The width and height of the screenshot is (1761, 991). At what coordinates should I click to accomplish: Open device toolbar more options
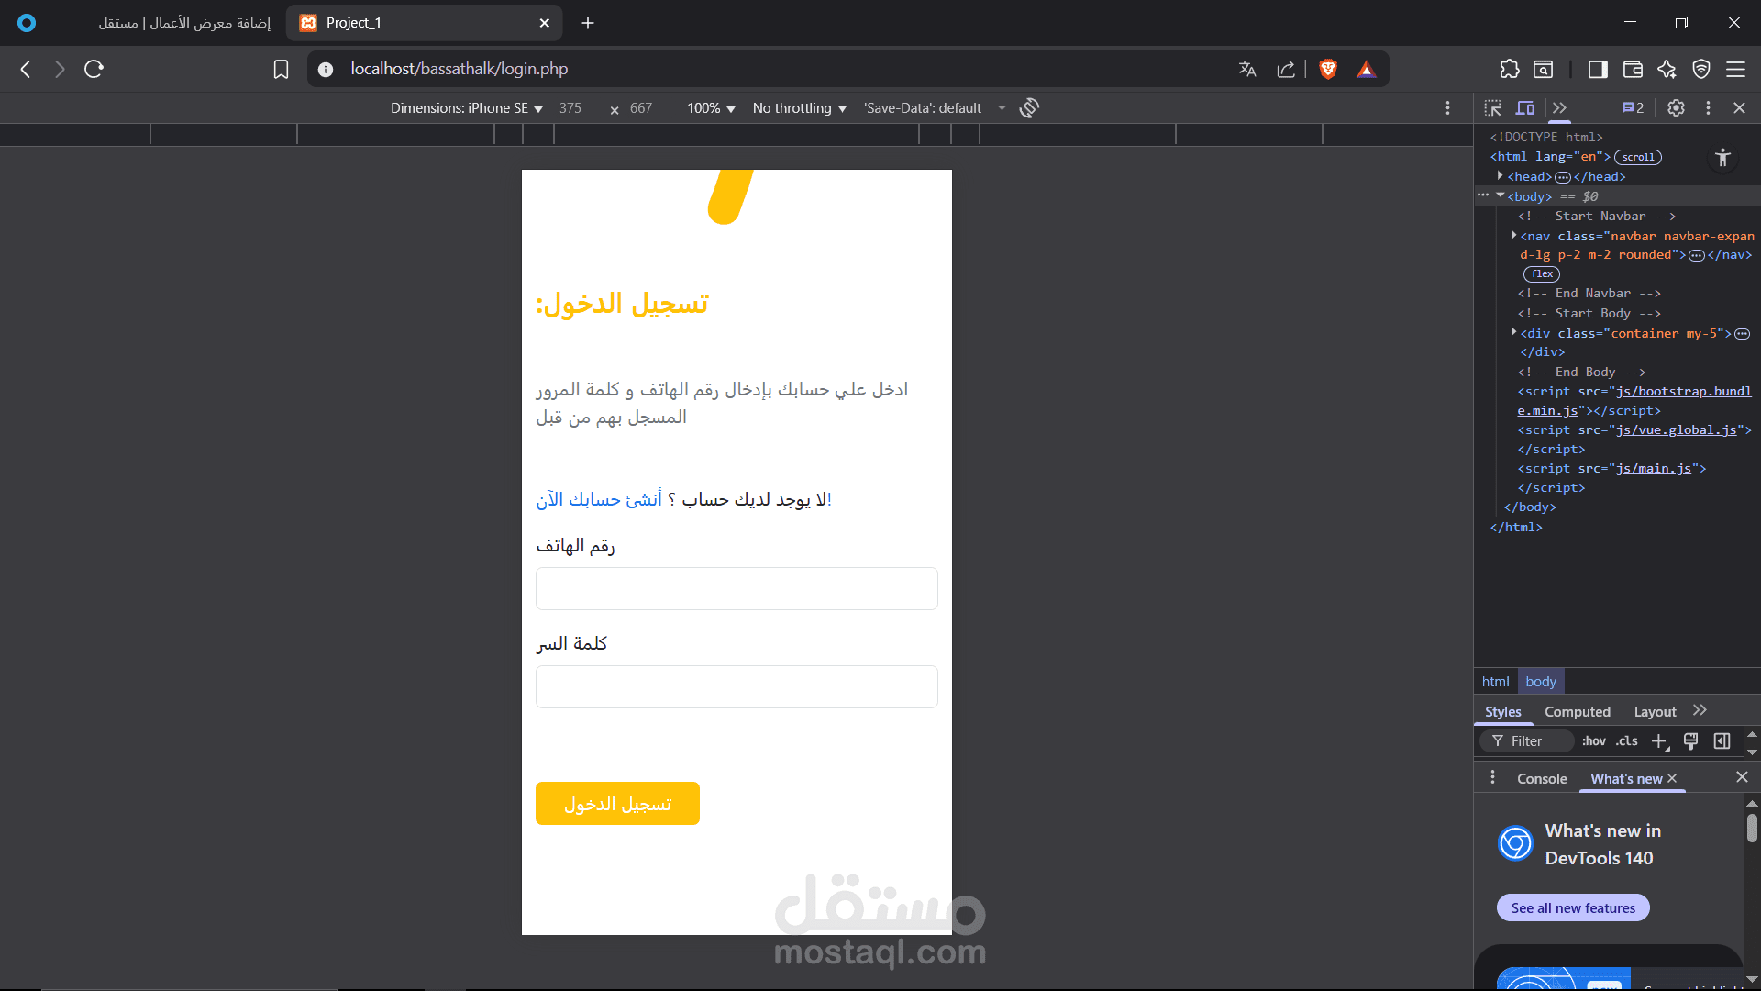[1447, 108]
